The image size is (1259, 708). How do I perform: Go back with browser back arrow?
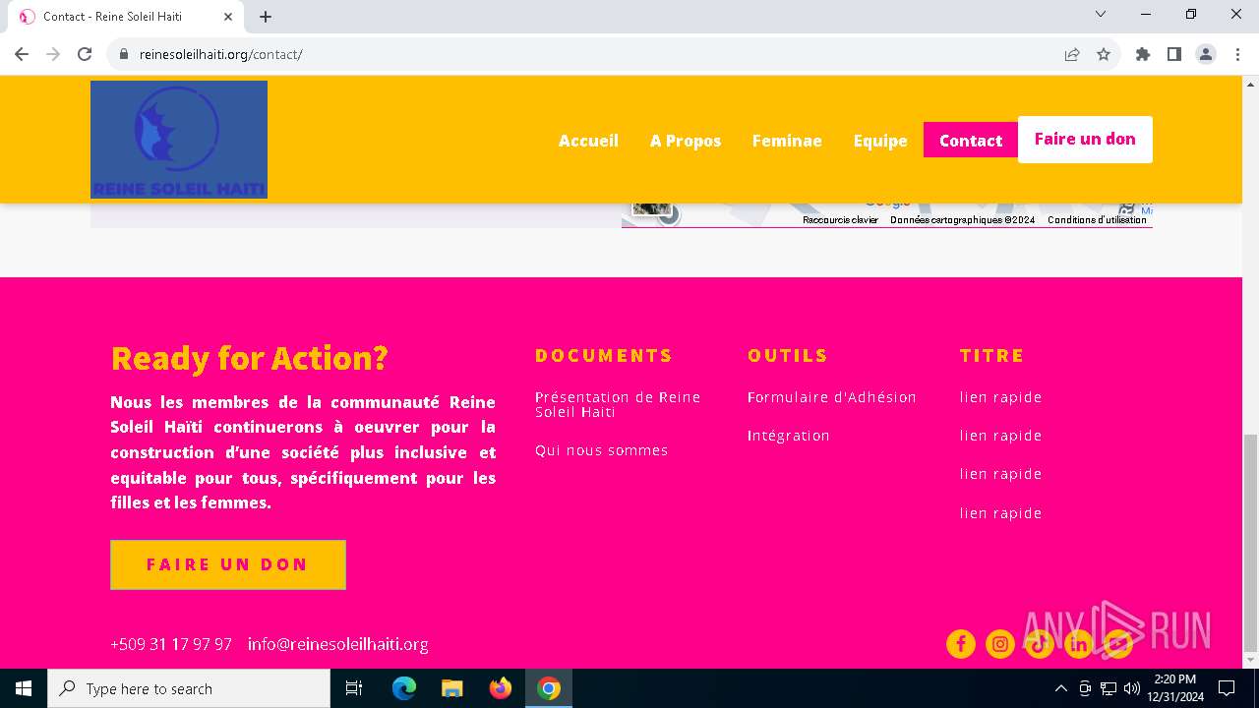tap(22, 54)
